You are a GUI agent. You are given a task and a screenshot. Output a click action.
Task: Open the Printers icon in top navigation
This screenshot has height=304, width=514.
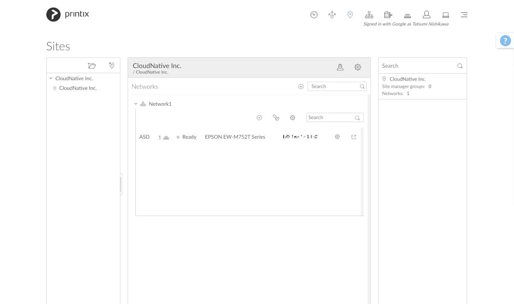(388, 15)
